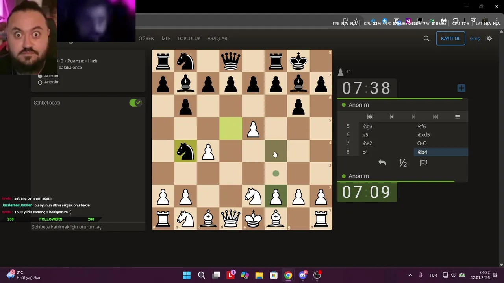
Task: Click the black rook on f8
Action: click(x=276, y=61)
